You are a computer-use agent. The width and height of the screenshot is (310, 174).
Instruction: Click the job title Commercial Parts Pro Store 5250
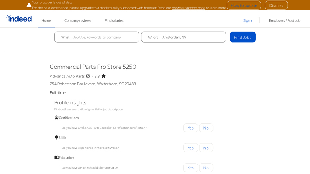click(x=93, y=67)
